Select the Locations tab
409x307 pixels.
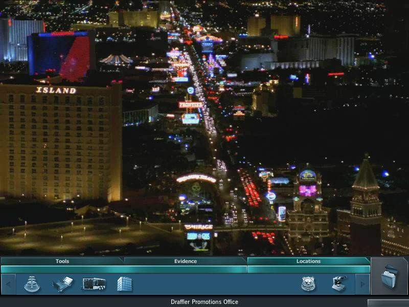[308, 261]
